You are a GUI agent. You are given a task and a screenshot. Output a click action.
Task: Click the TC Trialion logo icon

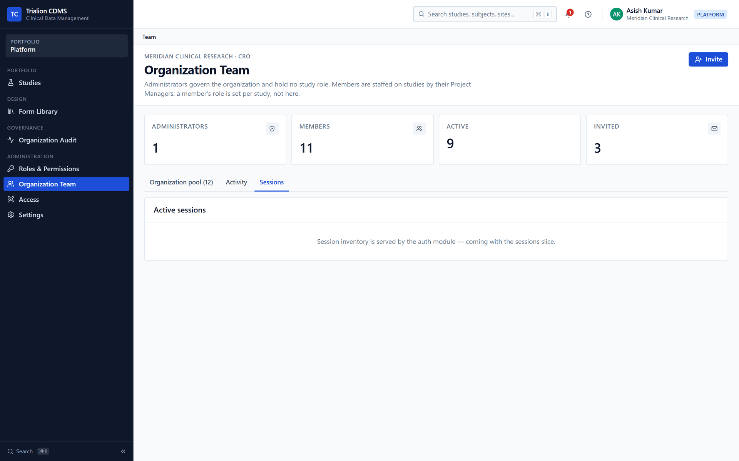click(x=14, y=14)
